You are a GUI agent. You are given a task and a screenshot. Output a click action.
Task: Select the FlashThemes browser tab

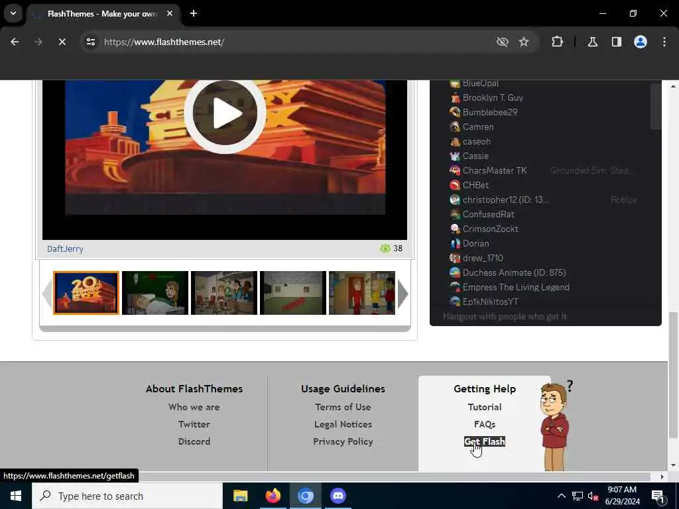pos(101,14)
